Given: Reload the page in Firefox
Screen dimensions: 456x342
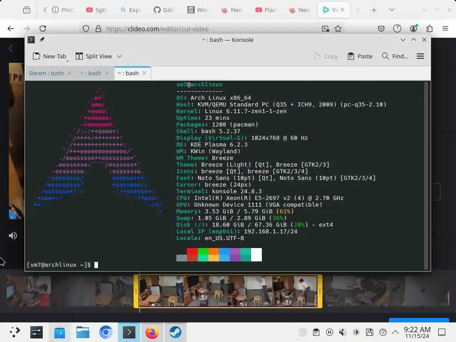Looking at the screenshot, I should 43,28.
